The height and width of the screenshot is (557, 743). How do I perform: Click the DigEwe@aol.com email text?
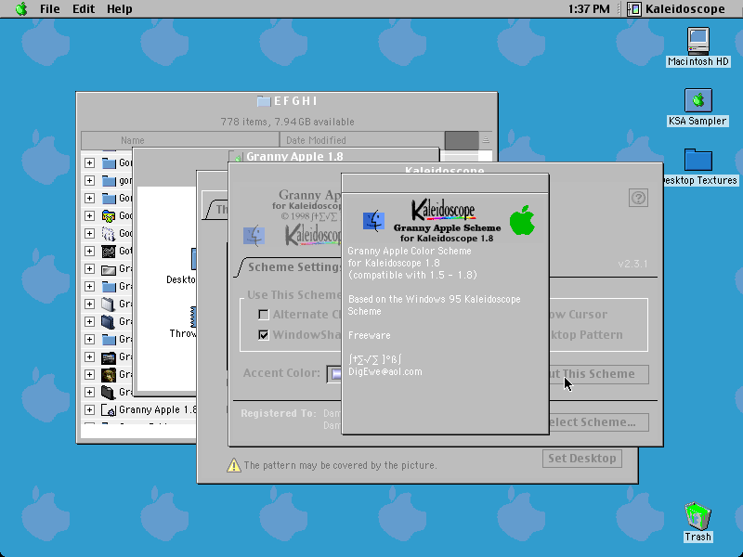pyautogui.click(x=385, y=372)
